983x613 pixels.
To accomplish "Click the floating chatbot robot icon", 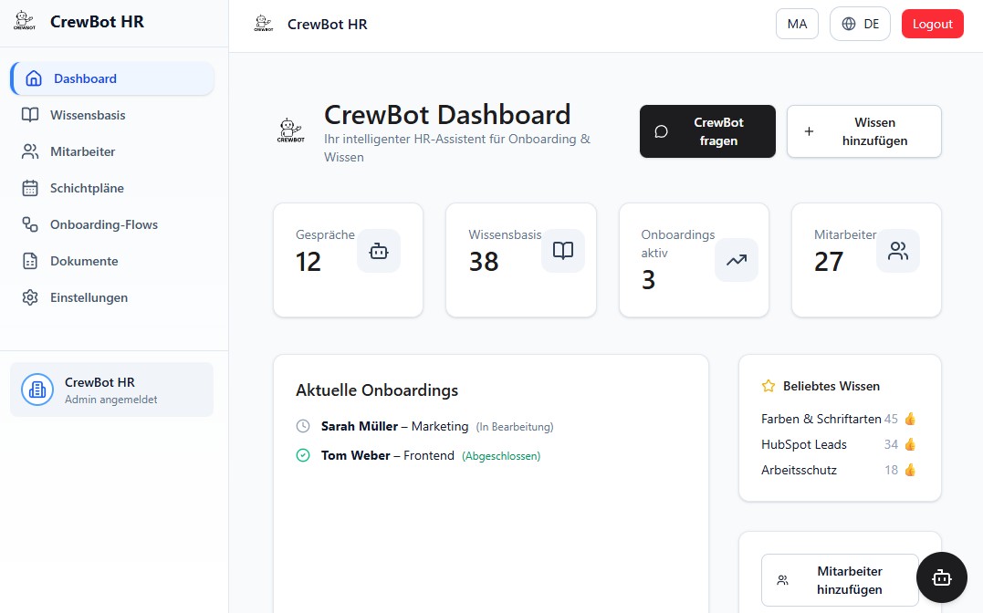I will [x=941, y=577].
